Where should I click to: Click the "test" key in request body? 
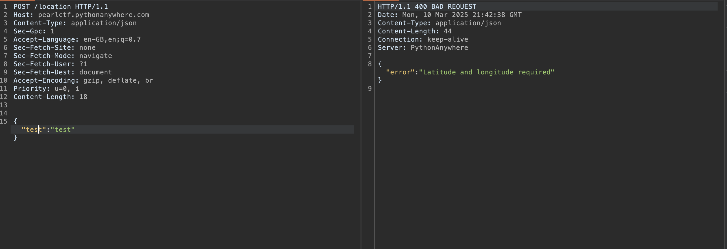point(33,129)
